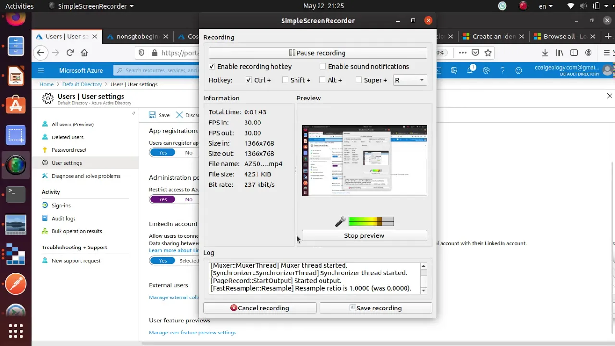Go to the Firefox home page icon

84,53
